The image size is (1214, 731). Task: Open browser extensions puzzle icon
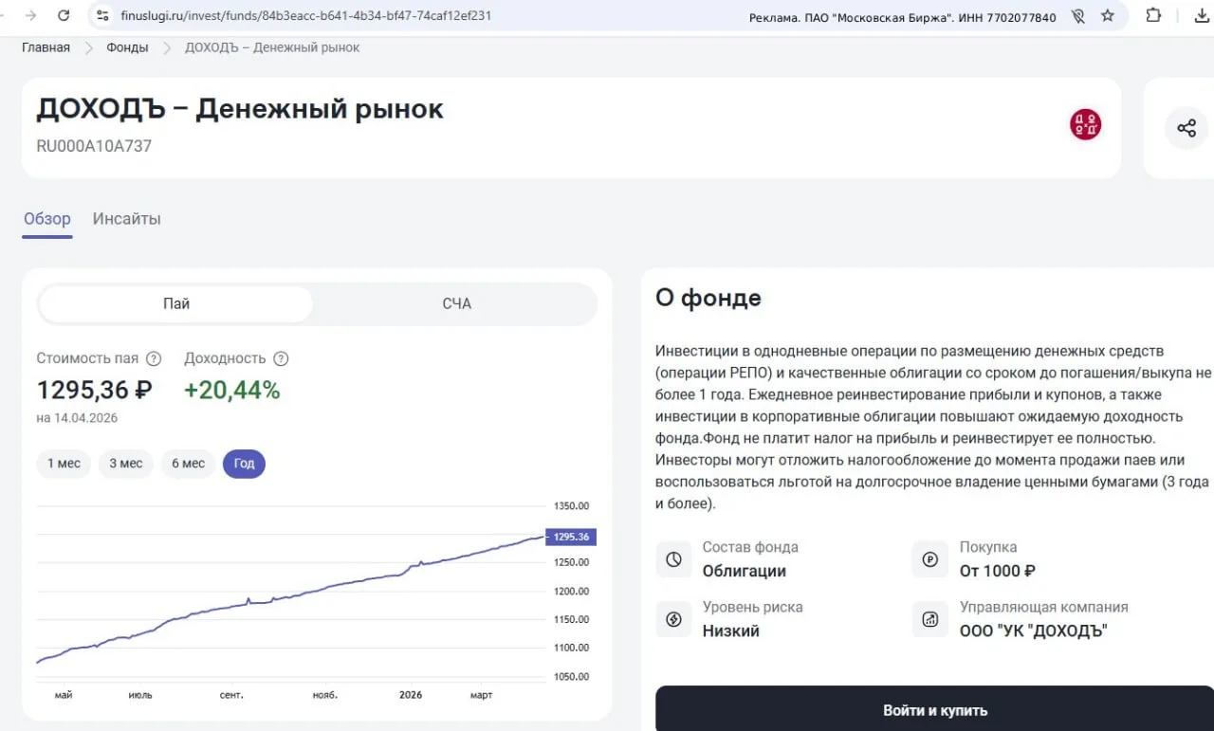1153,16
